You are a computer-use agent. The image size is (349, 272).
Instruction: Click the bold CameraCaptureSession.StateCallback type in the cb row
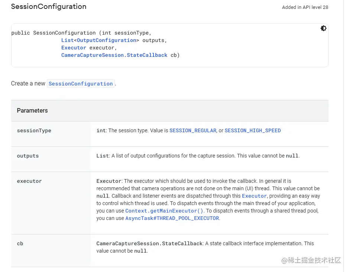tap(149, 243)
